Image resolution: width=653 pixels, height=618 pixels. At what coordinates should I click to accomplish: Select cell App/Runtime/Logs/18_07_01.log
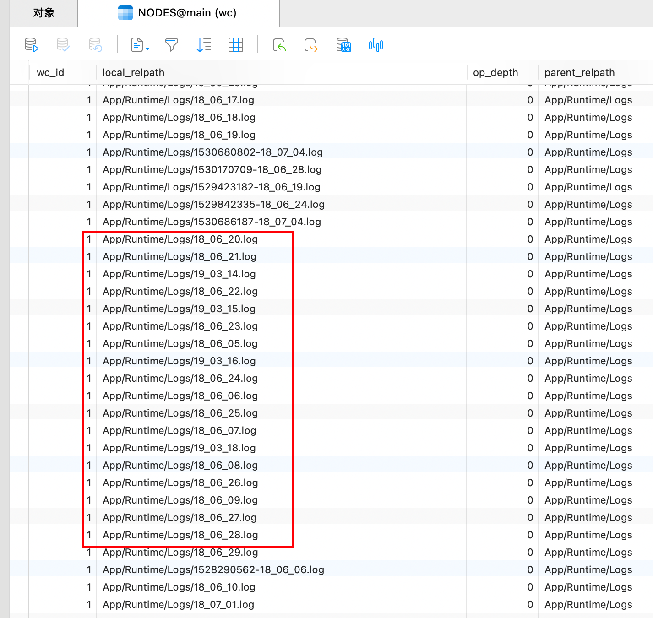click(282, 604)
